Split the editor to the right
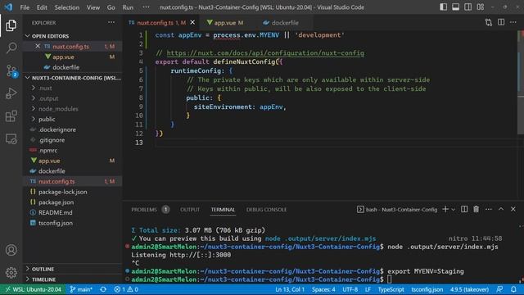The height and width of the screenshot is (295, 524). (x=501, y=22)
